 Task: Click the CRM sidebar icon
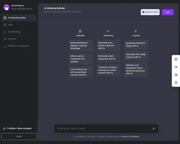tap(5, 25)
